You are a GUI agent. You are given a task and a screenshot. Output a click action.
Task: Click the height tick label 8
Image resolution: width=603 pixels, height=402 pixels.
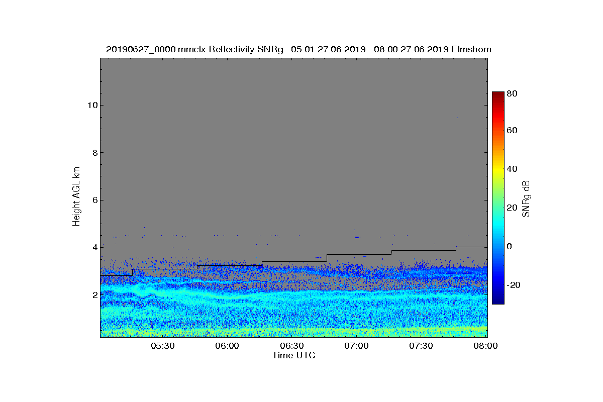click(94, 153)
